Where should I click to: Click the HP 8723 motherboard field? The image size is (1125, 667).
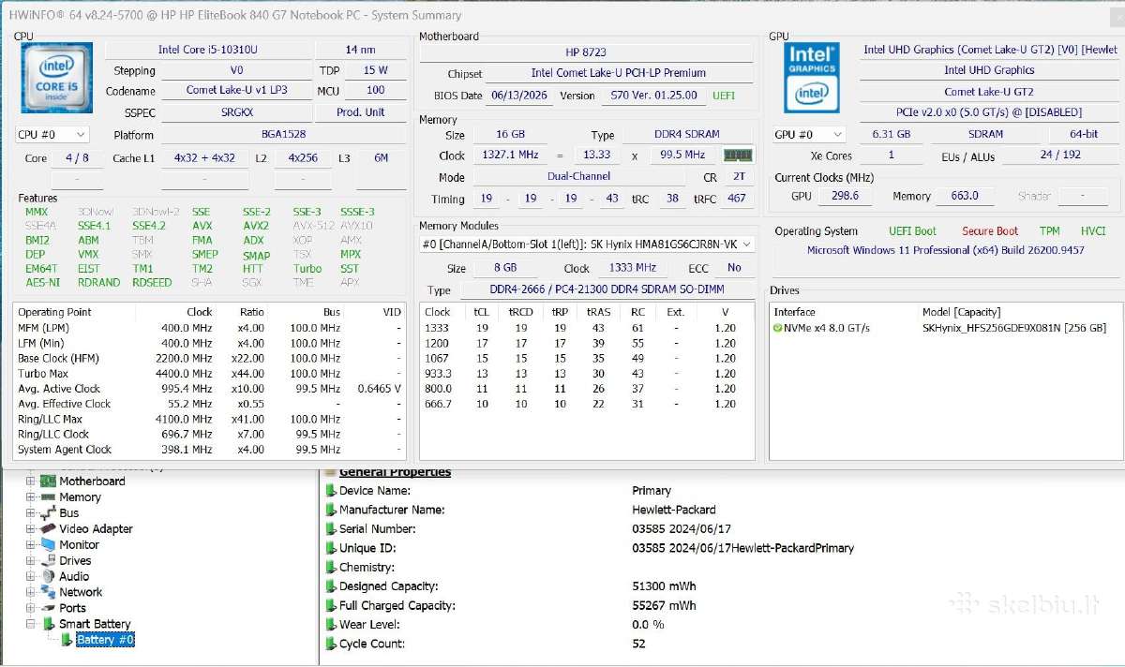pyautogui.click(x=587, y=52)
